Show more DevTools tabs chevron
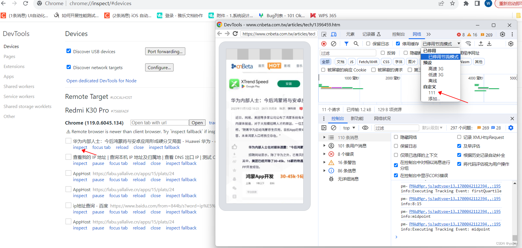The image size is (522, 248). click(x=429, y=34)
